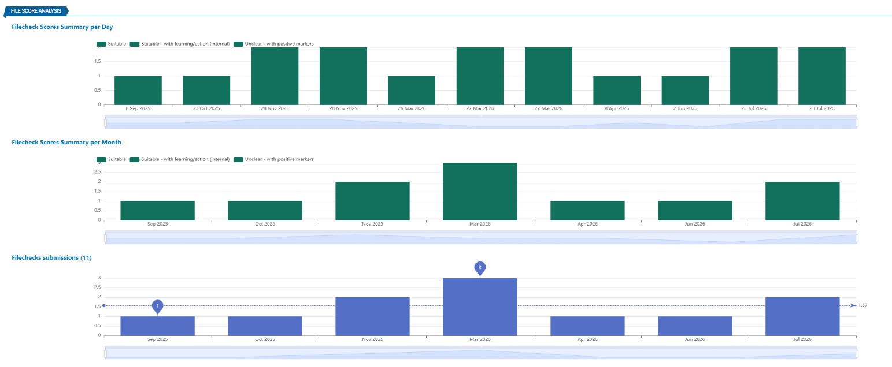Viewport: 892px width, 367px height.
Task: Click the left handle of Month chart zoom slider
Action: pyautogui.click(x=106, y=238)
